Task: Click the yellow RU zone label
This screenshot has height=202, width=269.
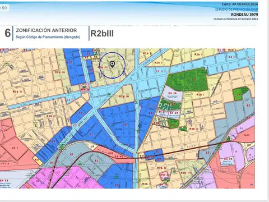Action: pyautogui.click(x=37, y=160)
